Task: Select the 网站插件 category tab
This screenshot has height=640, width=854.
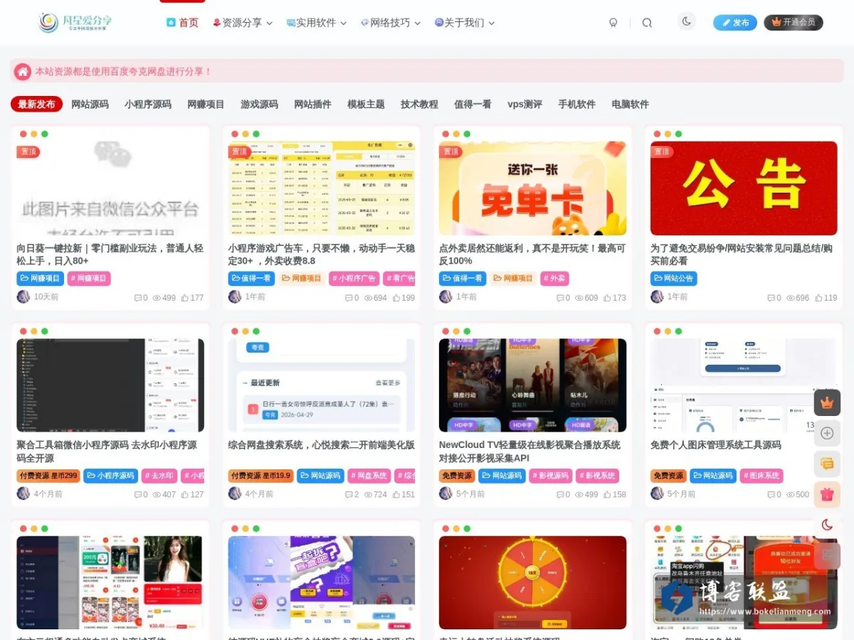Action: pos(312,105)
